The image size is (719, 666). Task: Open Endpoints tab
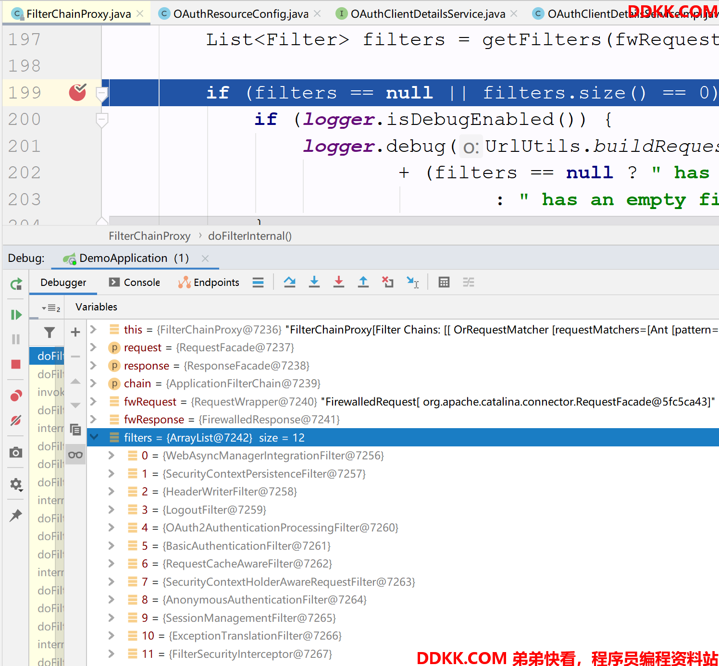[x=209, y=283]
